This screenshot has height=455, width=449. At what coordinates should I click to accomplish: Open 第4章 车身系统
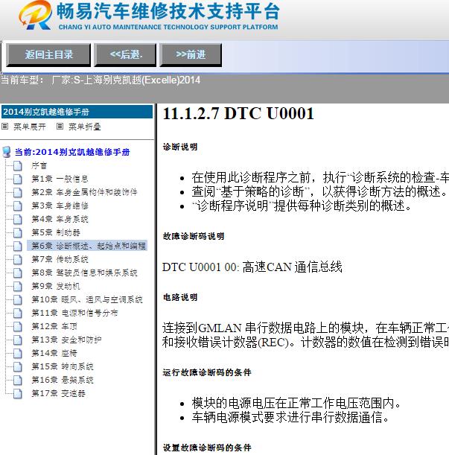(60, 219)
